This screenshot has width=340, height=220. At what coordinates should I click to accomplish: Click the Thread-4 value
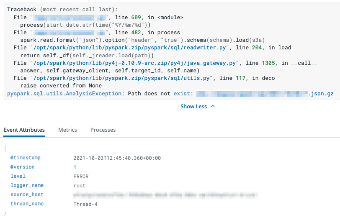85,204
